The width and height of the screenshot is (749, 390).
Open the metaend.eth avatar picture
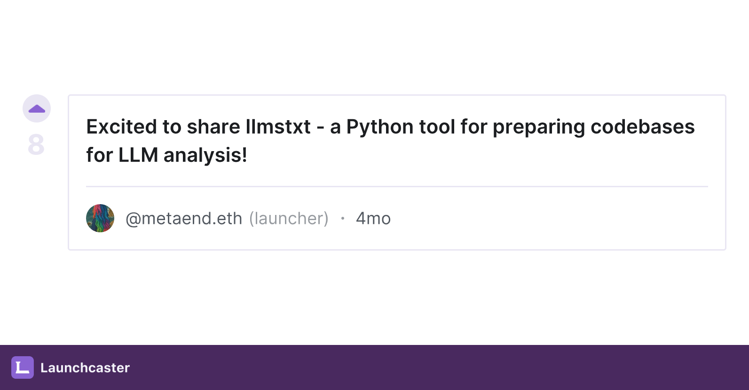[x=100, y=218]
